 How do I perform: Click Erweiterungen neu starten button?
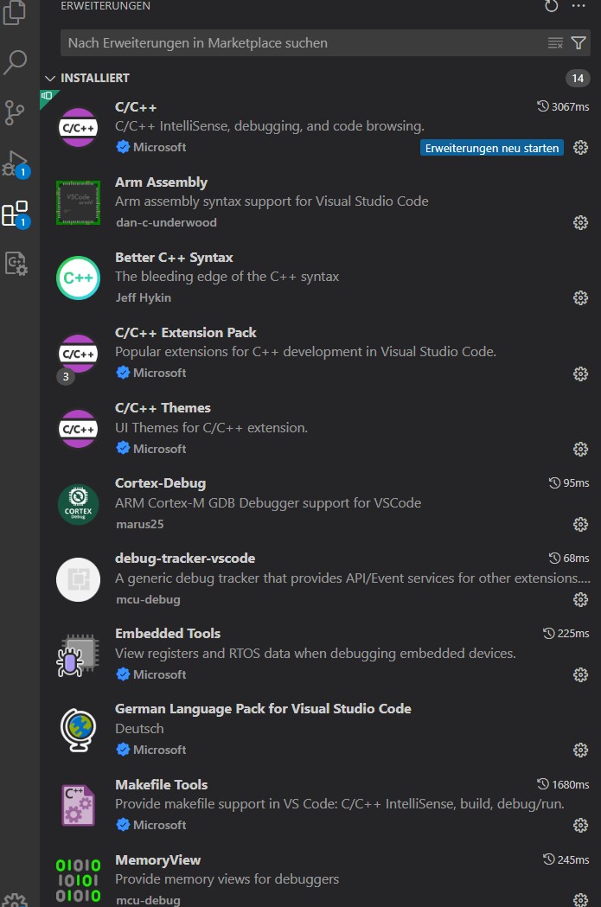[x=492, y=148]
